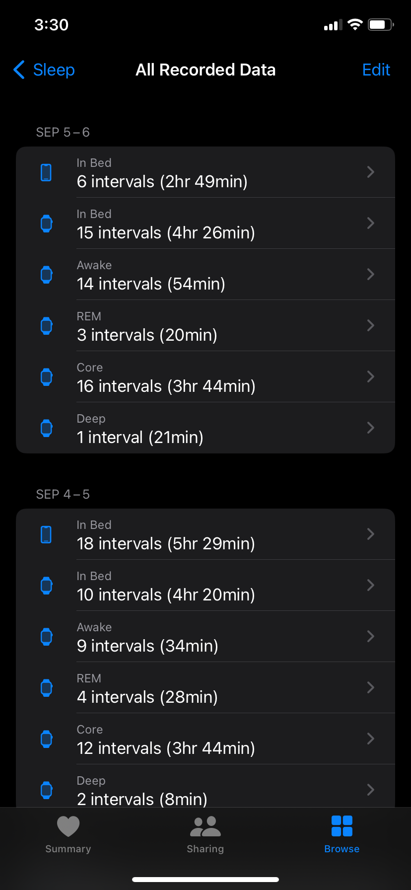This screenshot has height=890, width=411.
Task: Tap the home indicator bar at bottom
Action: (x=205, y=880)
